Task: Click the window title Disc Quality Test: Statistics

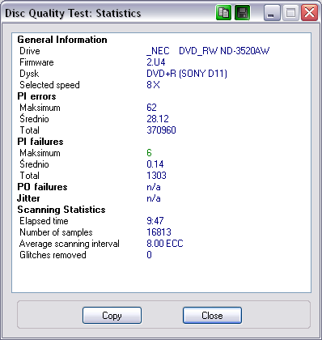Action: [73, 13]
